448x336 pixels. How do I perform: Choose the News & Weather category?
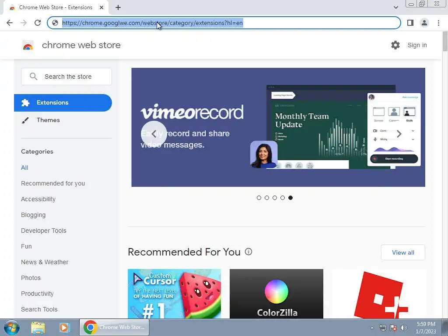coord(45,262)
